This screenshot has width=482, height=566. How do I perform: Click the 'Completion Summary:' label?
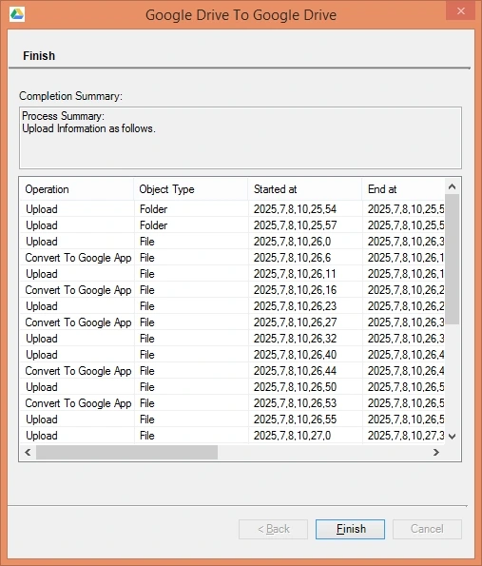click(70, 96)
